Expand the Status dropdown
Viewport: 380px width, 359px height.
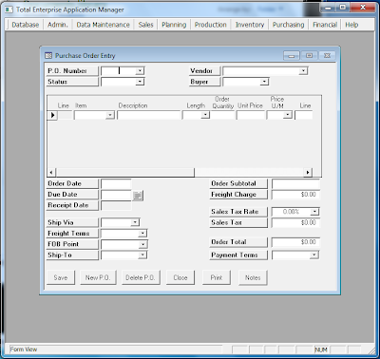point(140,82)
